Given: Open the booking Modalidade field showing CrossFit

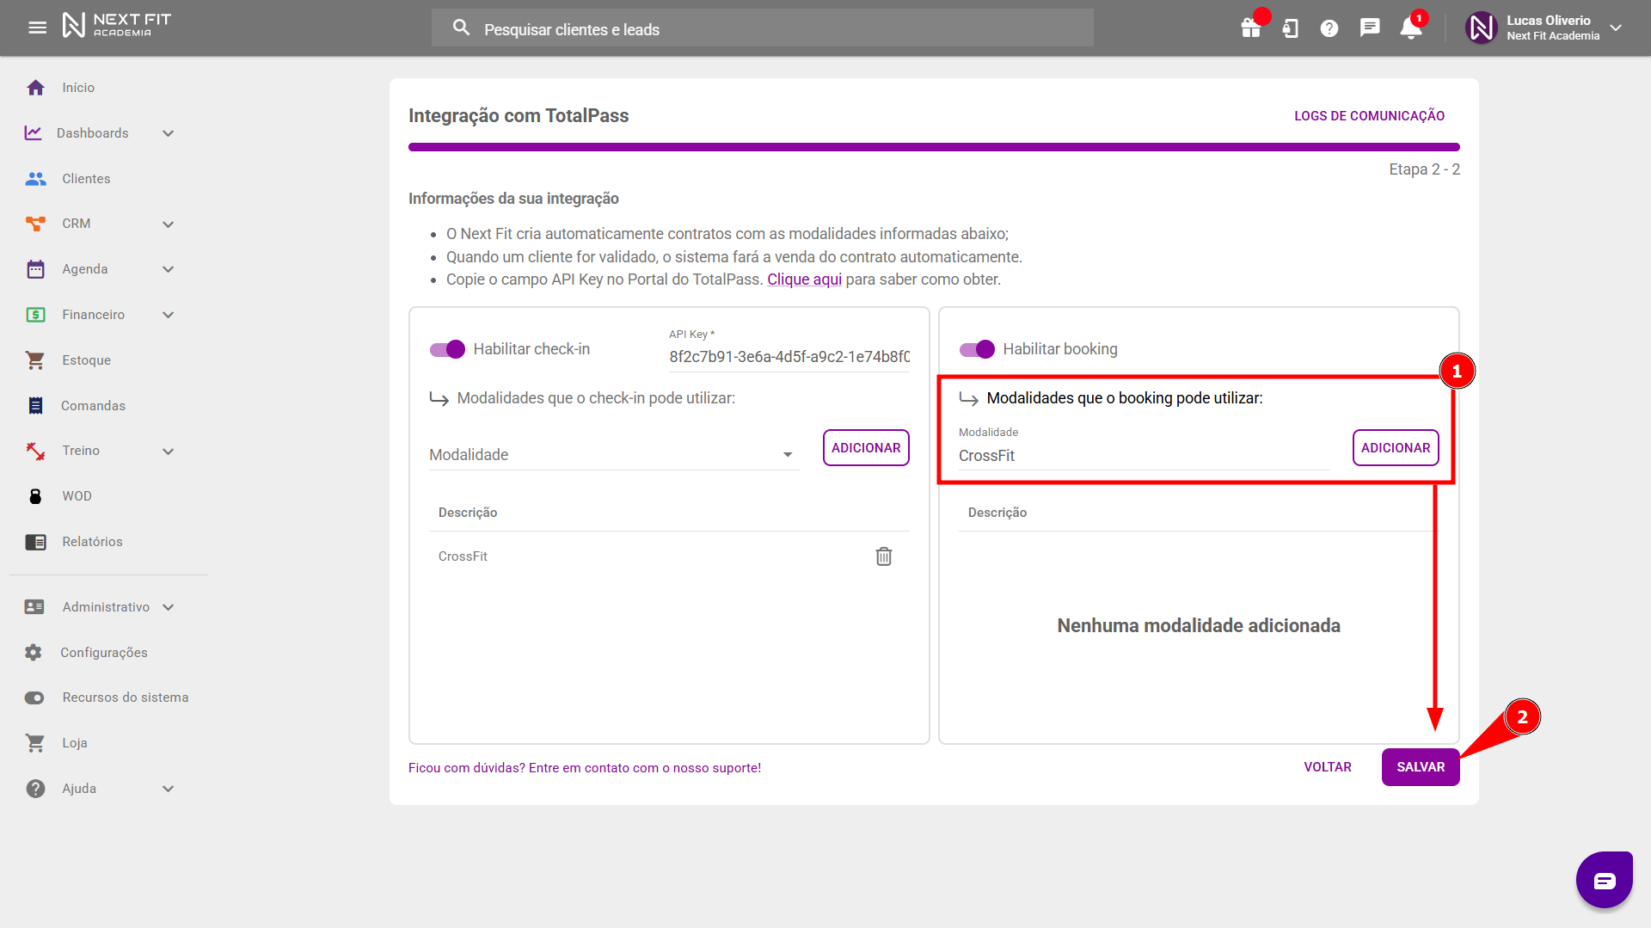Looking at the screenshot, I should click(x=1144, y=455).
